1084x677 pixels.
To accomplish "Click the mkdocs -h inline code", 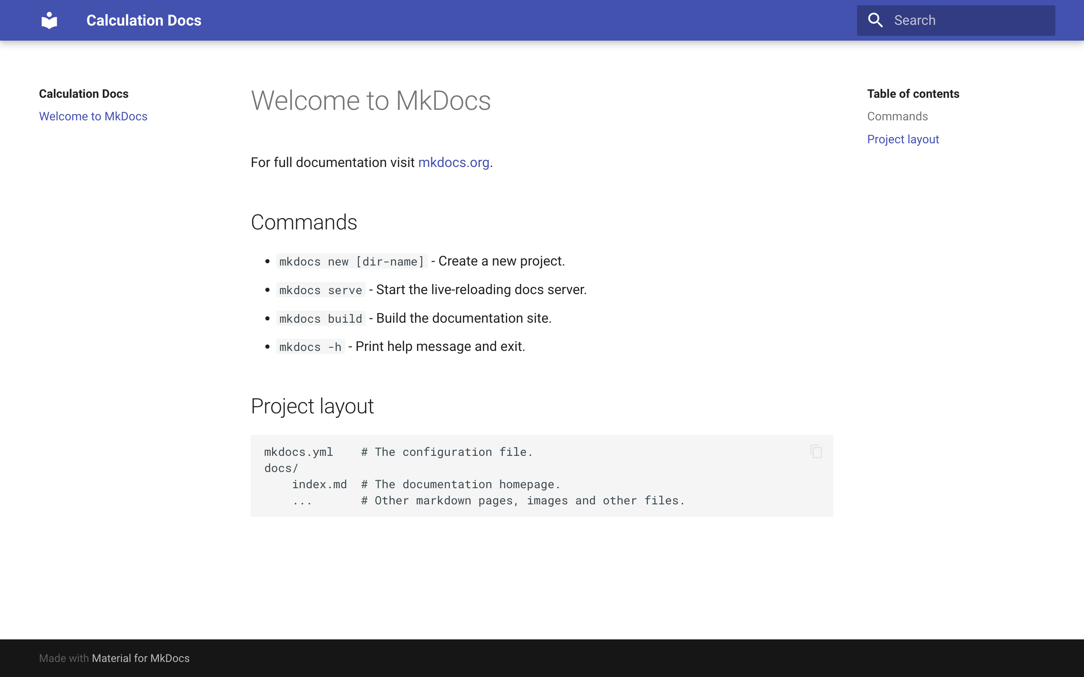I will [310, 346].
